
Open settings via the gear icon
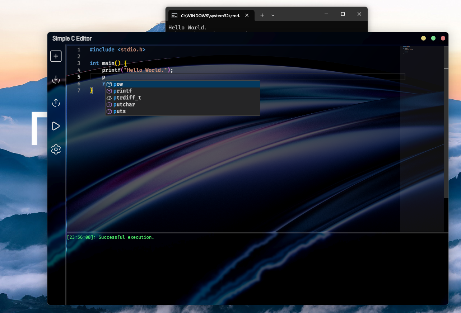pos(56,149)
